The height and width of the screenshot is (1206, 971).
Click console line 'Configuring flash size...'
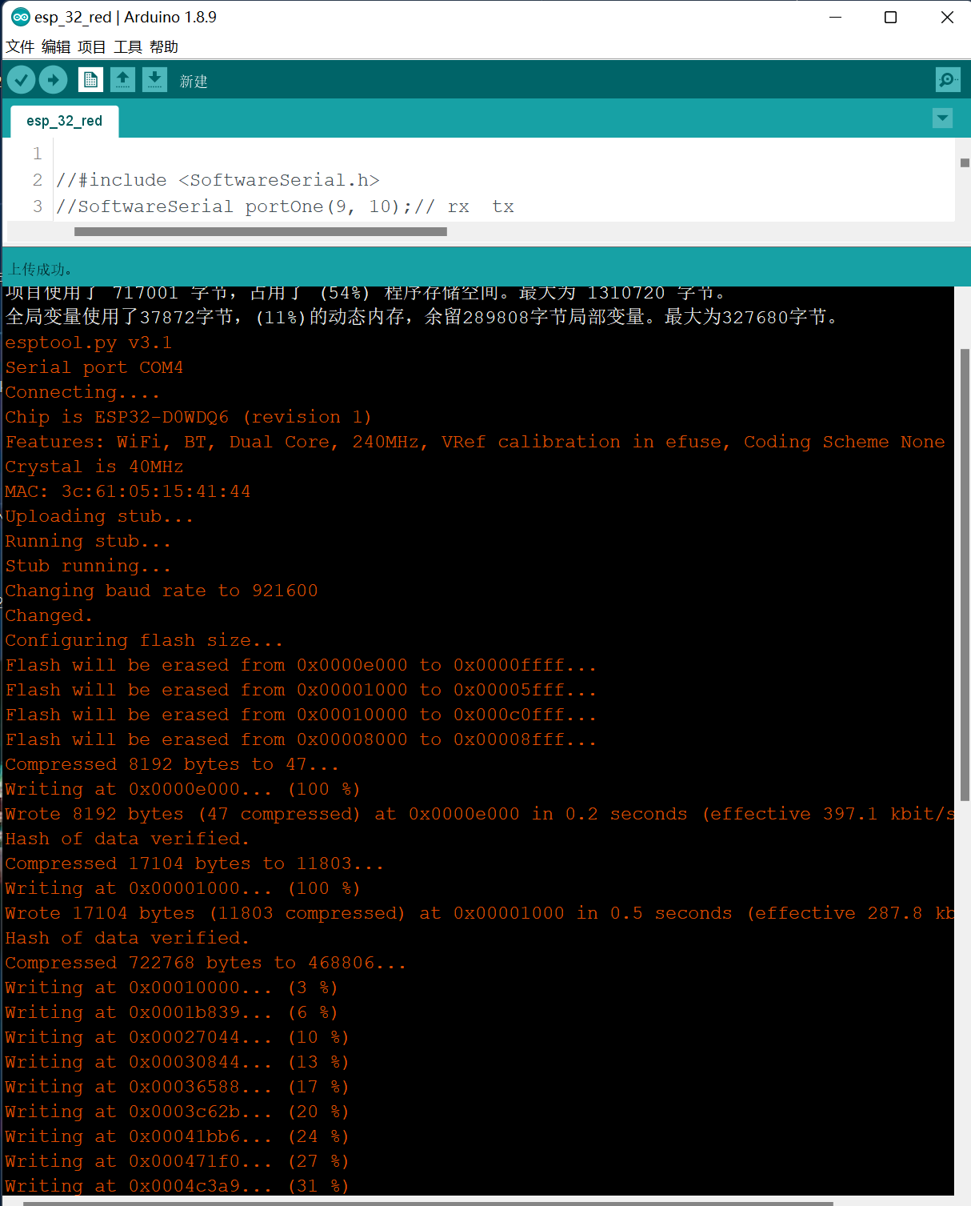click(144, 640)
